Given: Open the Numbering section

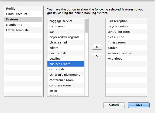Looking at the screenshot, I should [x=23, y=25].
